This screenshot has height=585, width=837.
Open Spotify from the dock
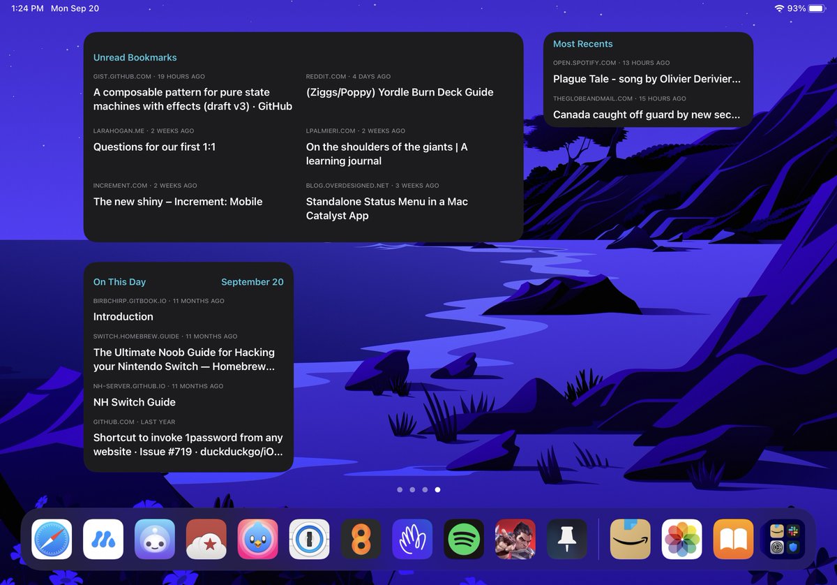(x=464, y=539)
